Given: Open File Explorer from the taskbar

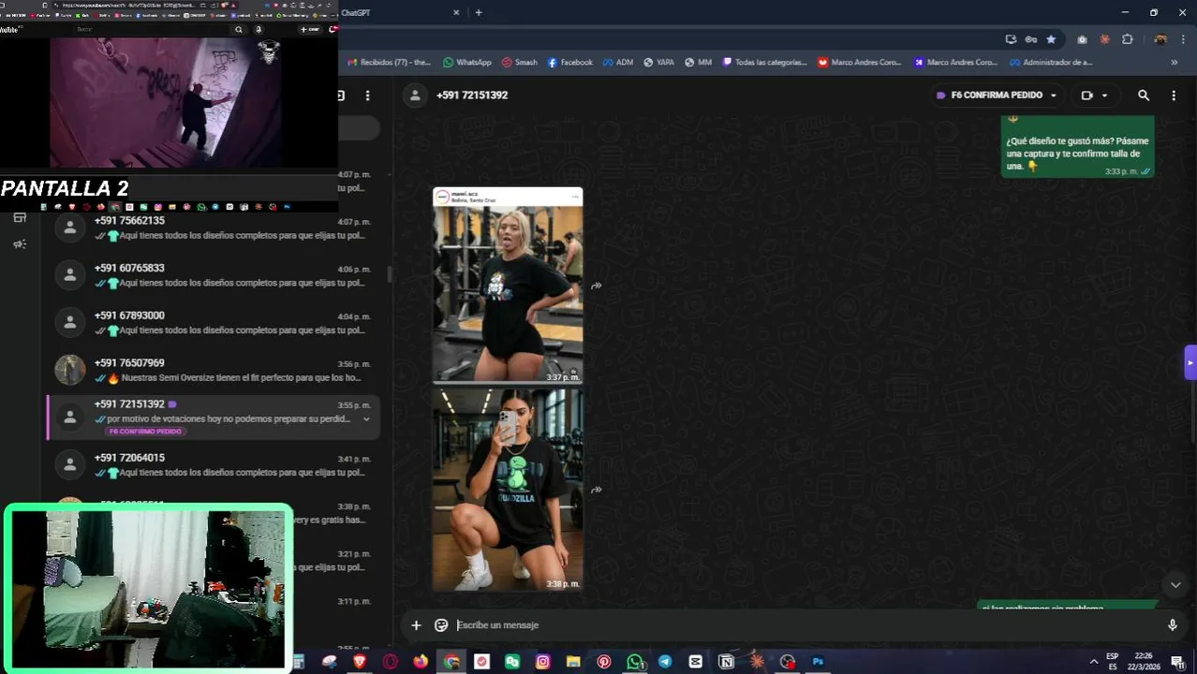Looking at the screenshot, I should click(x=573, y=662).
